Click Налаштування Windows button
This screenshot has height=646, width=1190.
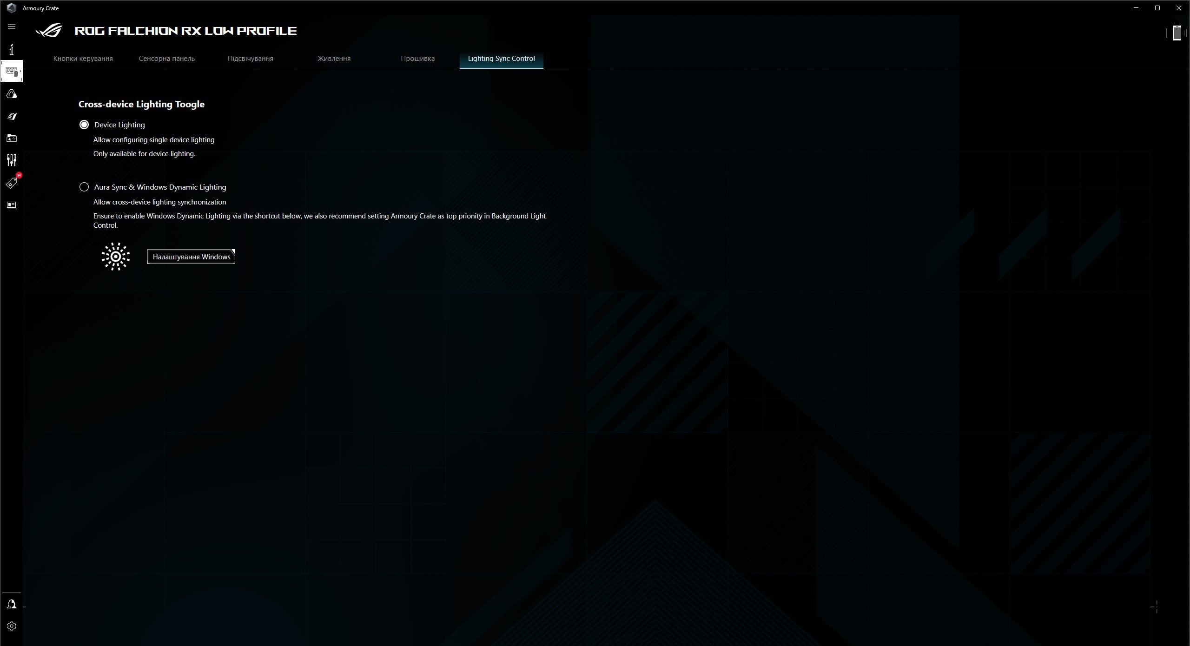point(191,256)
